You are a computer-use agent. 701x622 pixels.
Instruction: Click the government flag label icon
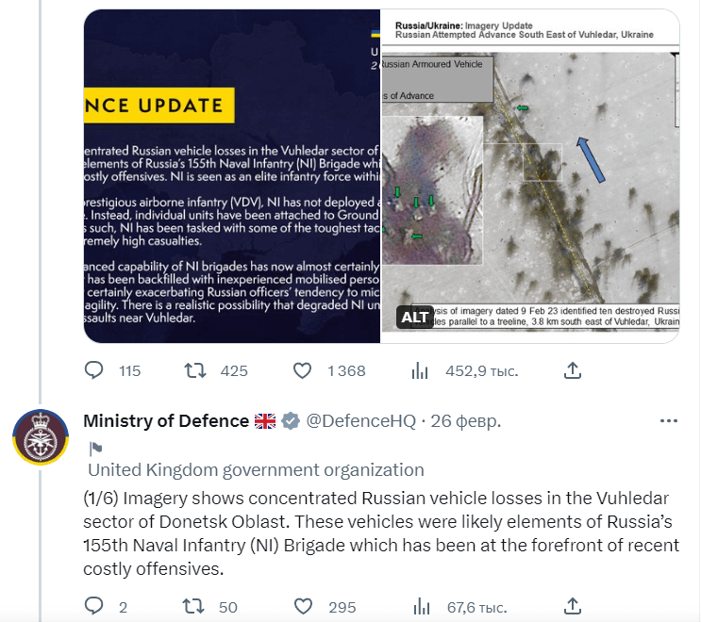click(x=95, y=448)
